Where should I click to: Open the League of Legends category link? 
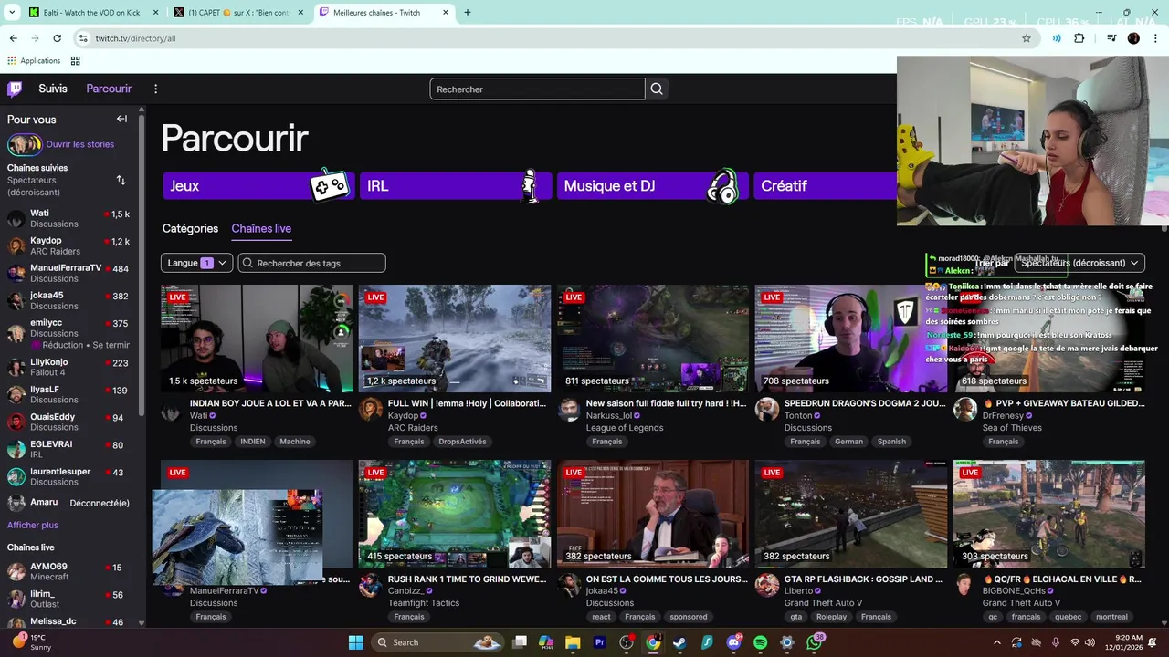coord(625,428)
